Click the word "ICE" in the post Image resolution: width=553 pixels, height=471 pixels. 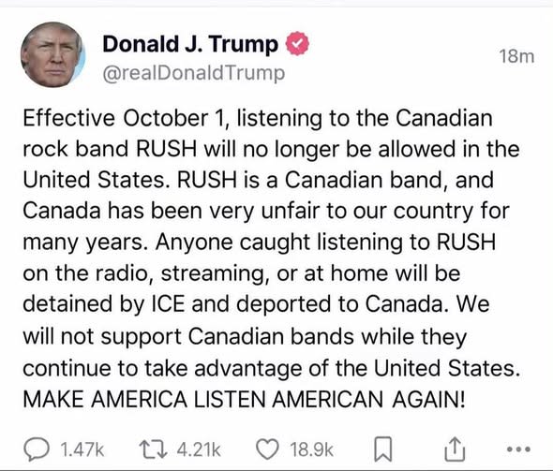pyautogui.click(x=168, y=304)
